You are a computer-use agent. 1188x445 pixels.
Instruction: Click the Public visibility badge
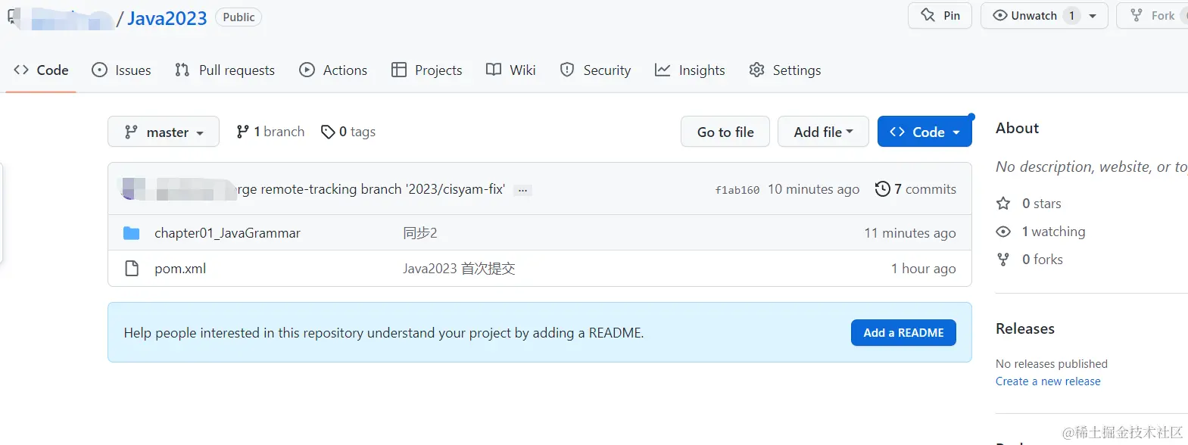[x=239, y=17]
